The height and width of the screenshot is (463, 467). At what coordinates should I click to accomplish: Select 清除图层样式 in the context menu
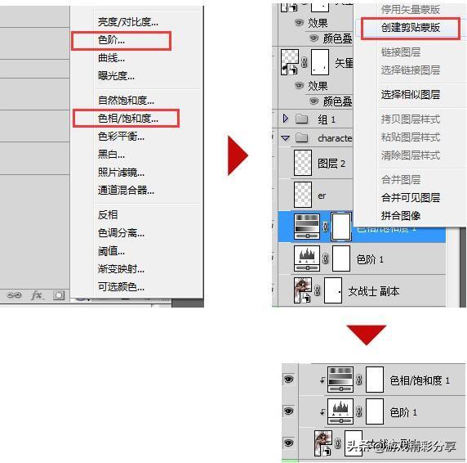pyautogui.click(x=411, y=155)
